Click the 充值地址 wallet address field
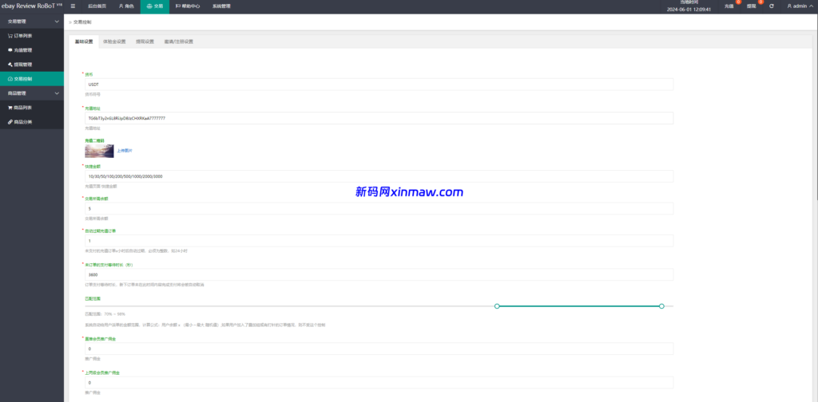This screenshot has height=402, width=818. tap(379, 118)
